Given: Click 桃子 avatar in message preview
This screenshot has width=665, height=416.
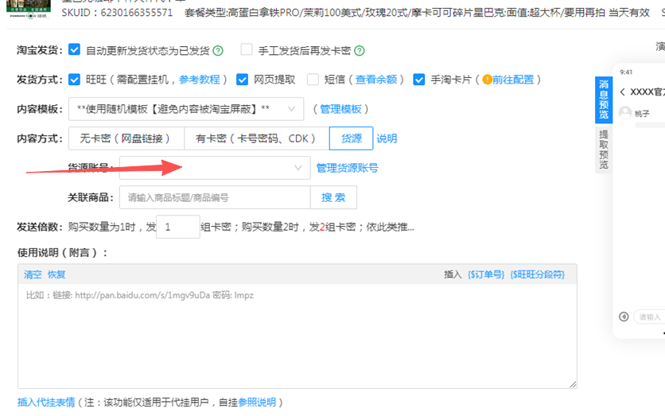Looking at the screenshot, I should coord(625,113).
